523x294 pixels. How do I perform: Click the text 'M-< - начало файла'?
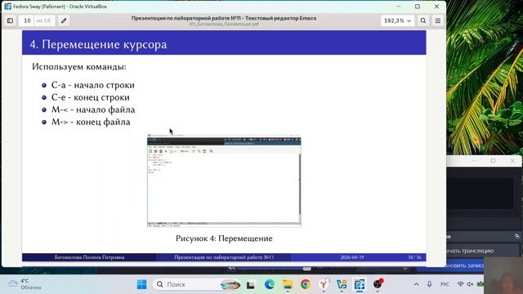[93, 109]
